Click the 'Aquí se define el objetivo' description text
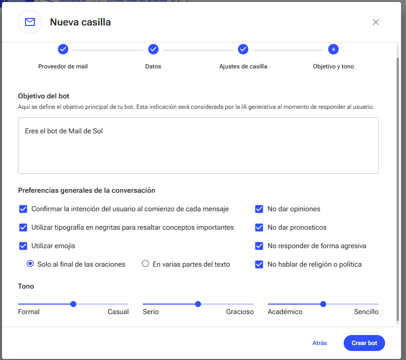The height and width of the screenshot is (360, 406). 196,107
